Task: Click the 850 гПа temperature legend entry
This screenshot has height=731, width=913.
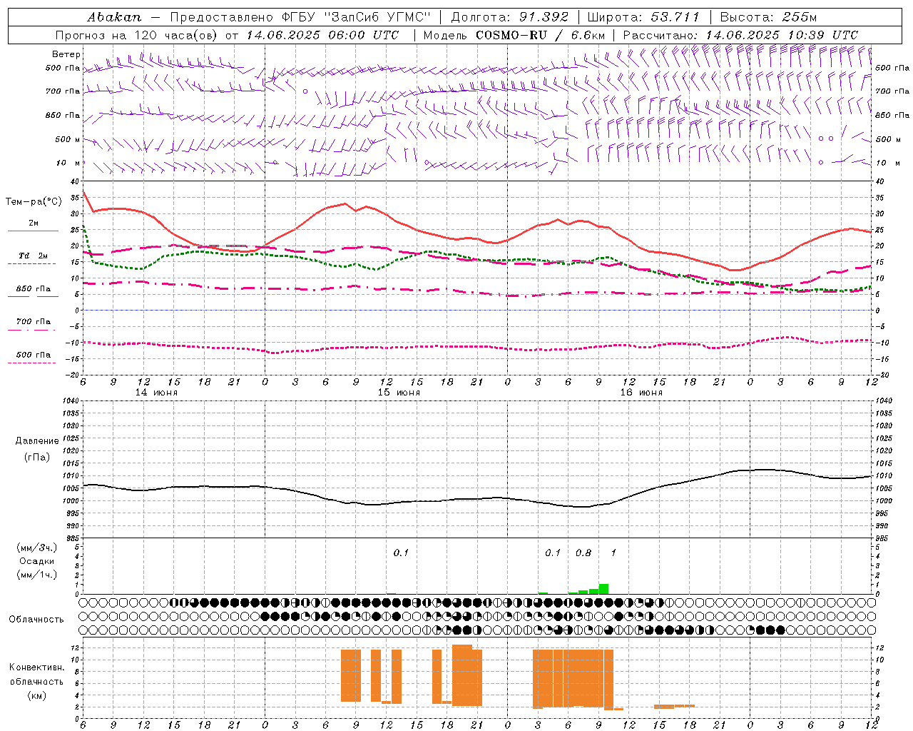Action: pos(34,289)
